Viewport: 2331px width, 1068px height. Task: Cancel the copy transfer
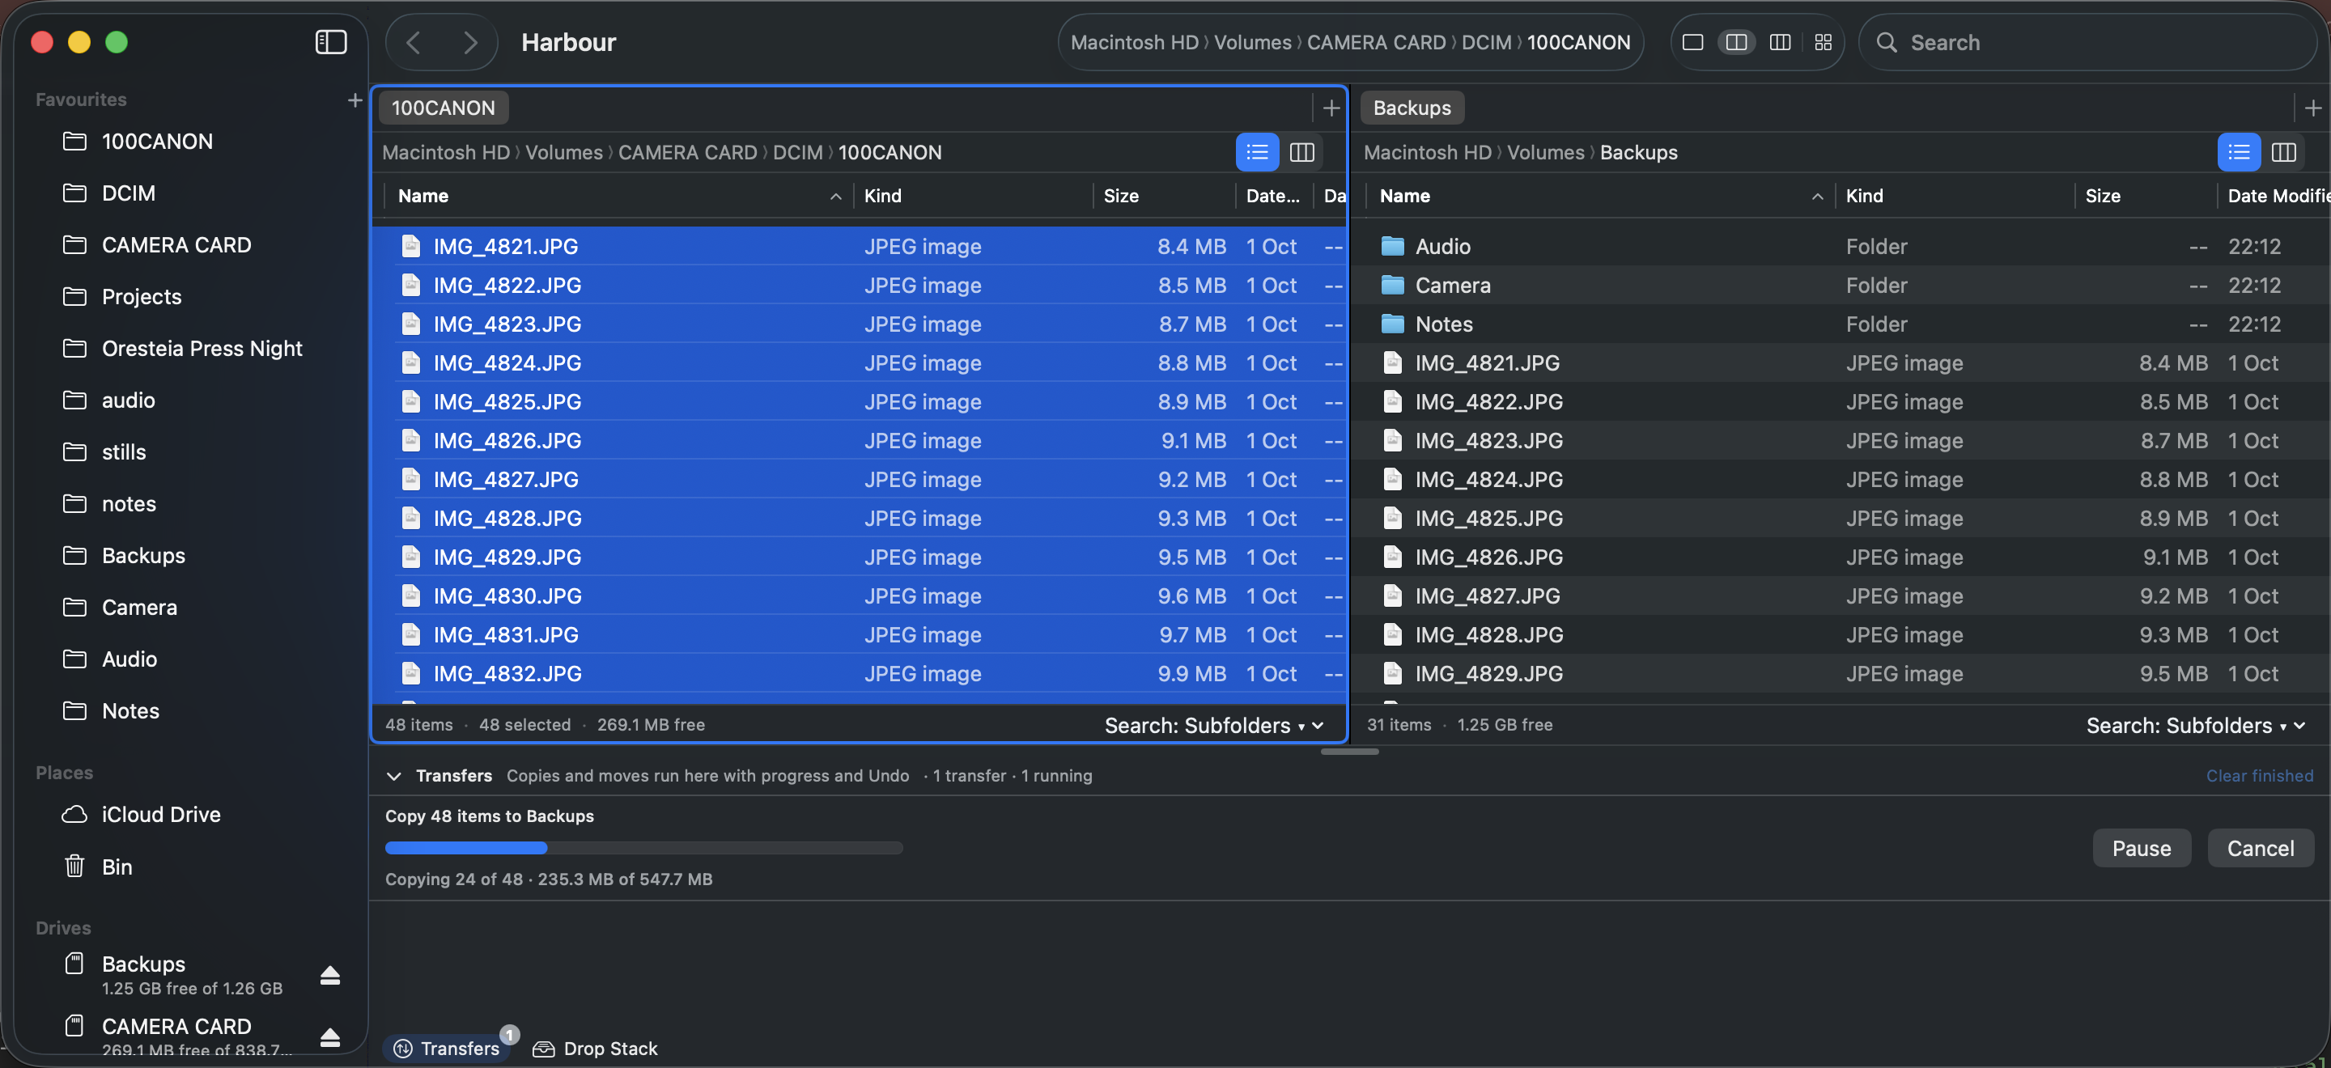pyautogui.click(x=2260, y=848)
